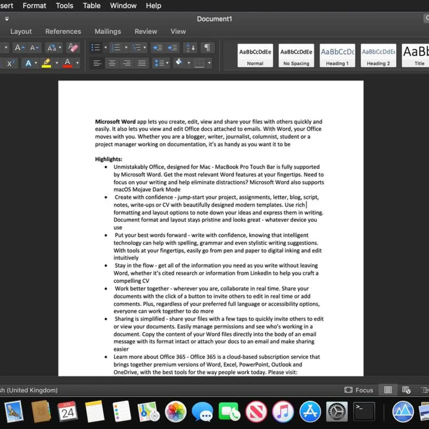Open Photos app from the Dock
The height and width of the screenshot is (429, 429).
[x=176, y=412]
